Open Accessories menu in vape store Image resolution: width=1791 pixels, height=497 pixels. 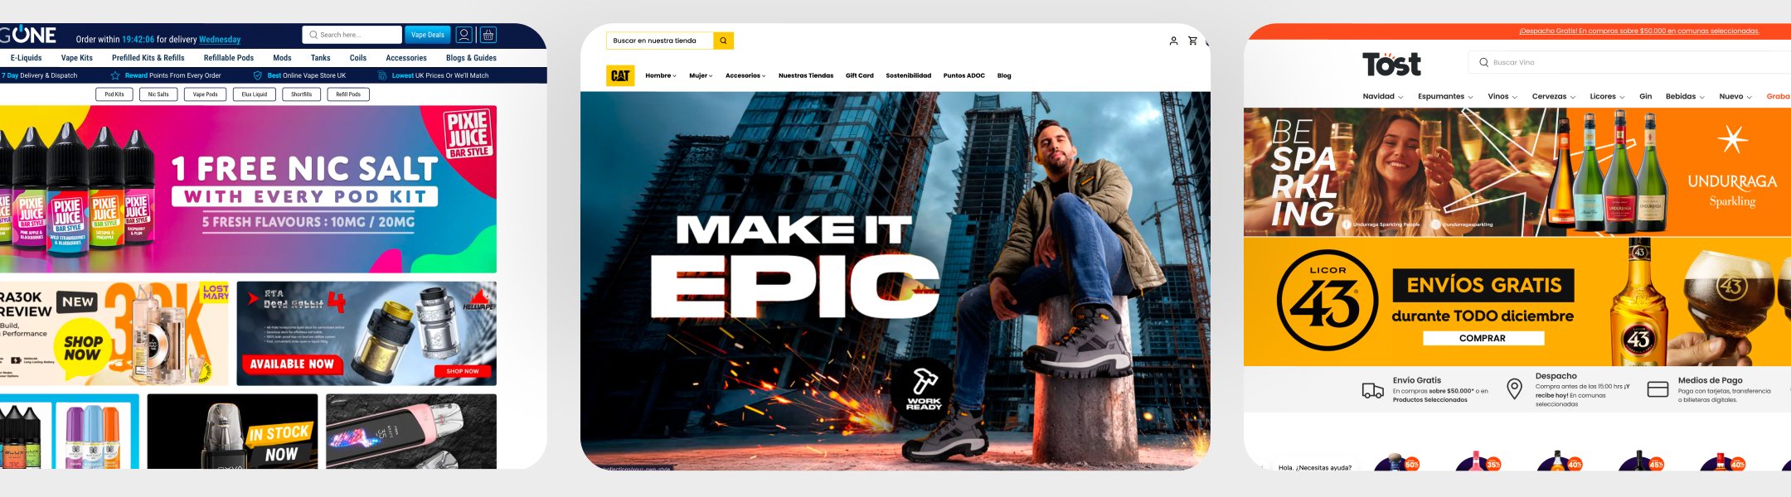pyautogui.click(x=406, y=58)
